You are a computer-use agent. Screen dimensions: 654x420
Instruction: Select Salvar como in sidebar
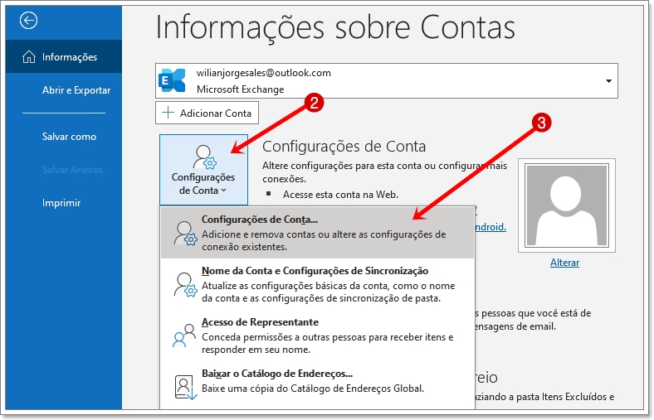pyautogui.click(x=69, y=137)
